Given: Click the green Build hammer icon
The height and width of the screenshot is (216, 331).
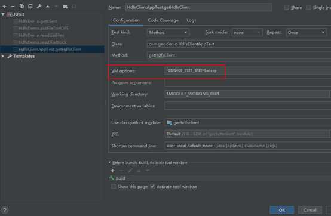Looking at the screenshot, I should point(112,178).
